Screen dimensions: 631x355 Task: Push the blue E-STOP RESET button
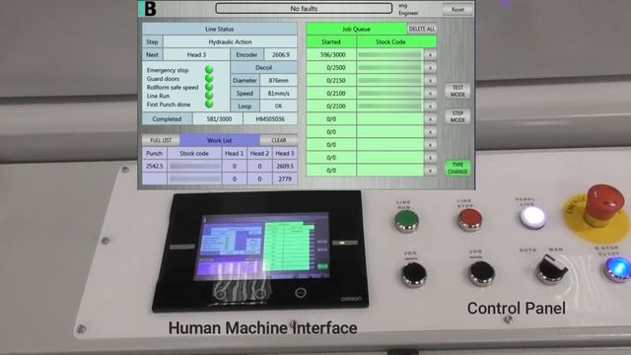(x=618, y=269)
